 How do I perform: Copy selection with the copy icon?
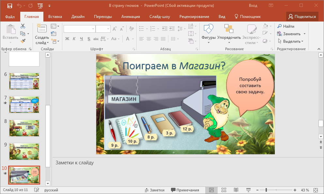click(23, 34)
